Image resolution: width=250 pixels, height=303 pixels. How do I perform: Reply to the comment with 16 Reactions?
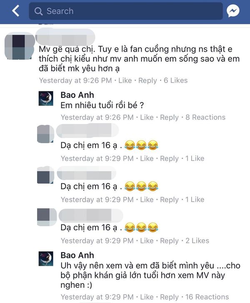click(169, 297)
